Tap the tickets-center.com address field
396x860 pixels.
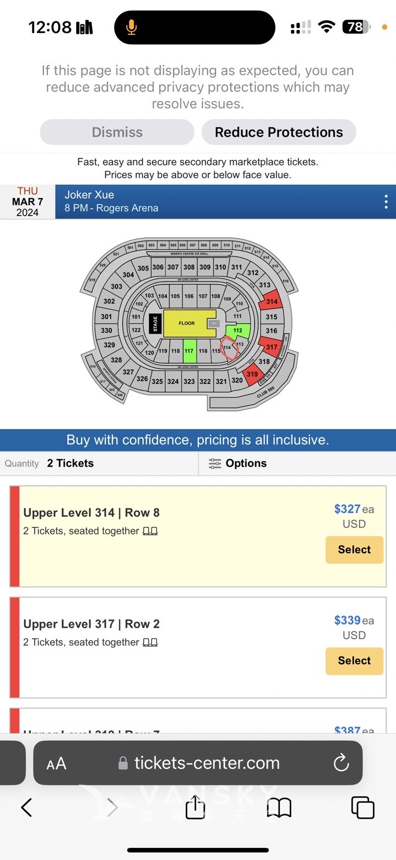(207, 763)
